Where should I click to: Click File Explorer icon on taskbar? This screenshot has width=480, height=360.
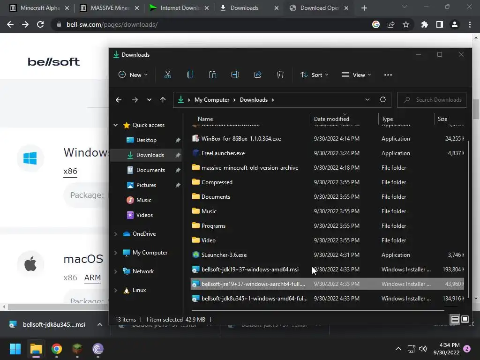click(x=36, y=349)
